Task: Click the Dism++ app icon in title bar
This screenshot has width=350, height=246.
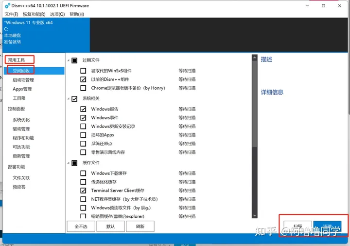Action: pos(7,5)
